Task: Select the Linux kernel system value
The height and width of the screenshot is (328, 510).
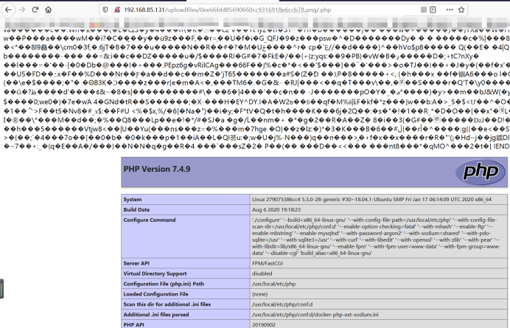Action: tap(371, 200)
